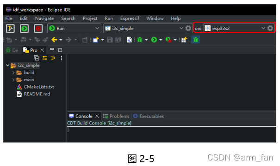This screenshot has height=166, width=280.
Task: Click the New wizard toolbar icon
Action: point(96,40)
